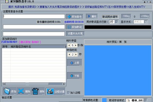153x102 pixels.
Task: Click the photo list left scroll arrow
Action: pos(4,84)
